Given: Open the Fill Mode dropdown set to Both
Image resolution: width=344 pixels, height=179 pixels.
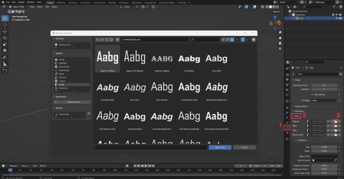Looking at the screenshot, I should click(324, 100).
